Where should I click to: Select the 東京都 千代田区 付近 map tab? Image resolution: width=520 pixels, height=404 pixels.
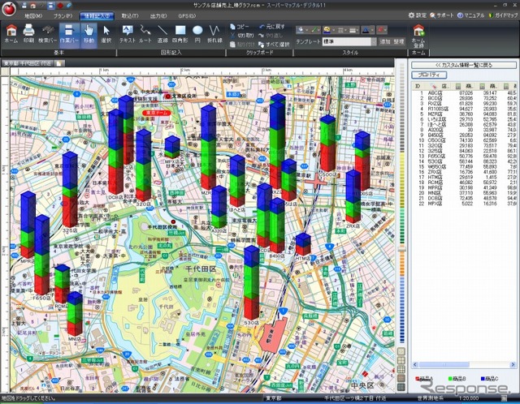(x=27, y=63)
